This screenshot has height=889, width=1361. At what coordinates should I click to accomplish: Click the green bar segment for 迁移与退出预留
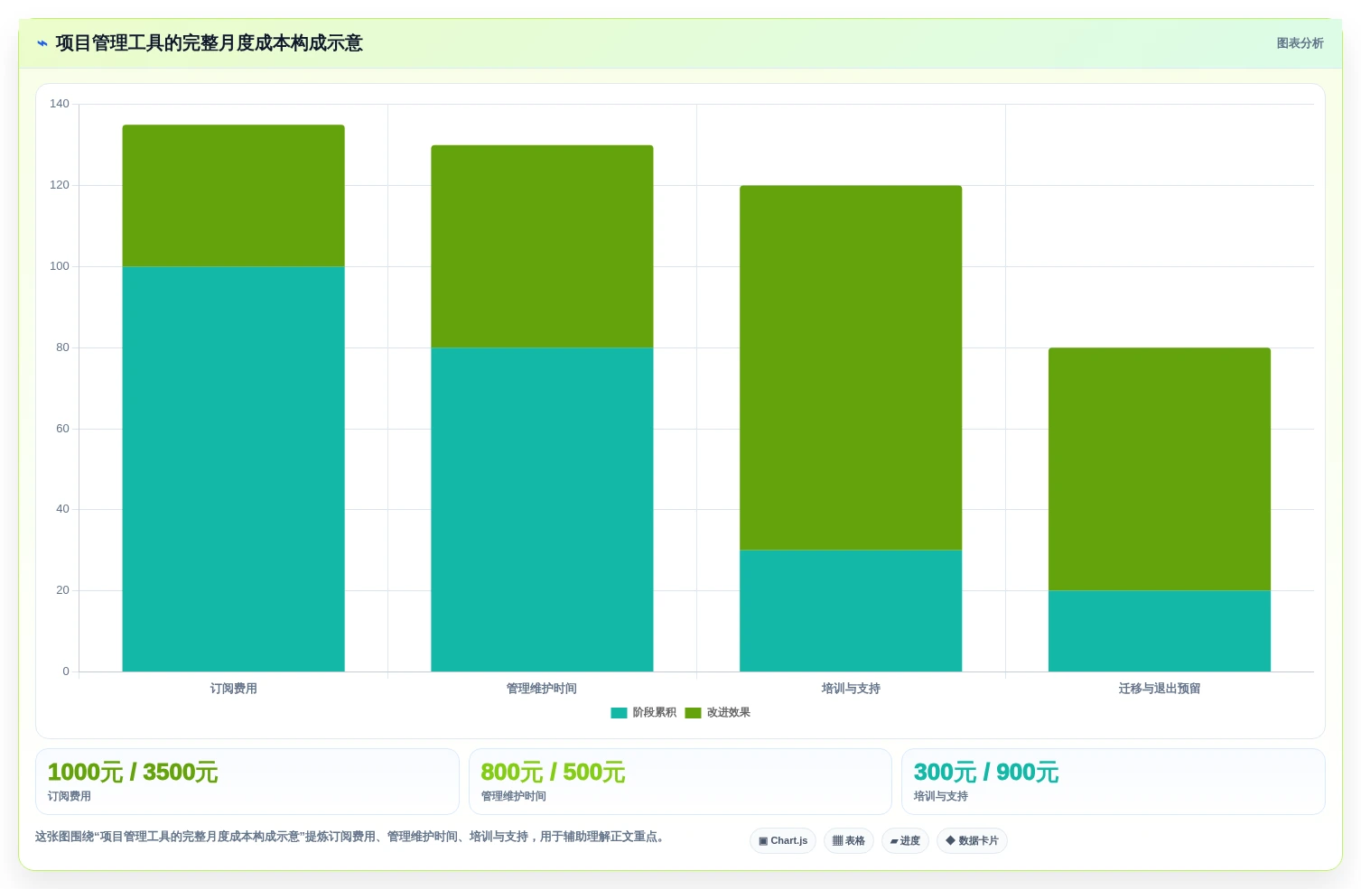tap(1160, 469)
